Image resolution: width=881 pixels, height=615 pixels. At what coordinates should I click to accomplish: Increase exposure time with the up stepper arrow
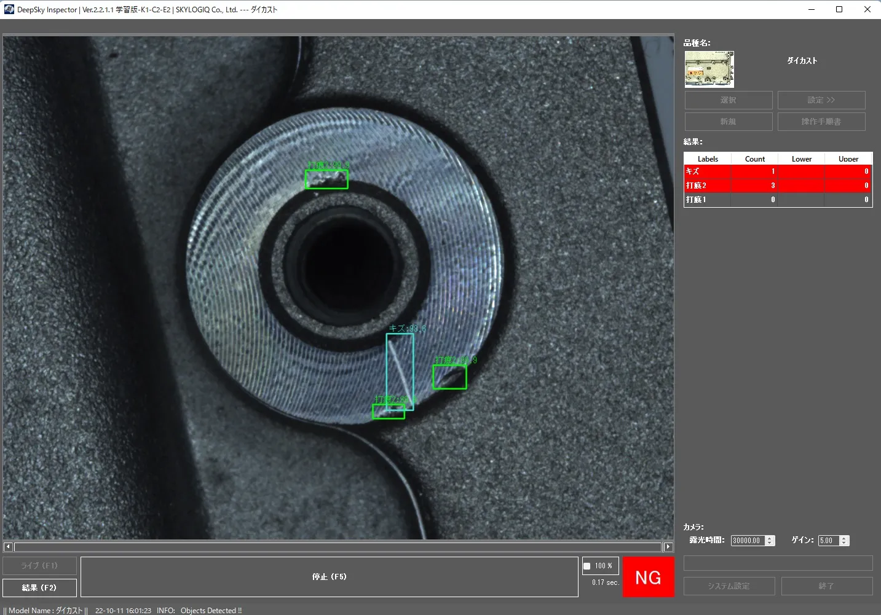click(x=770, y=538)
